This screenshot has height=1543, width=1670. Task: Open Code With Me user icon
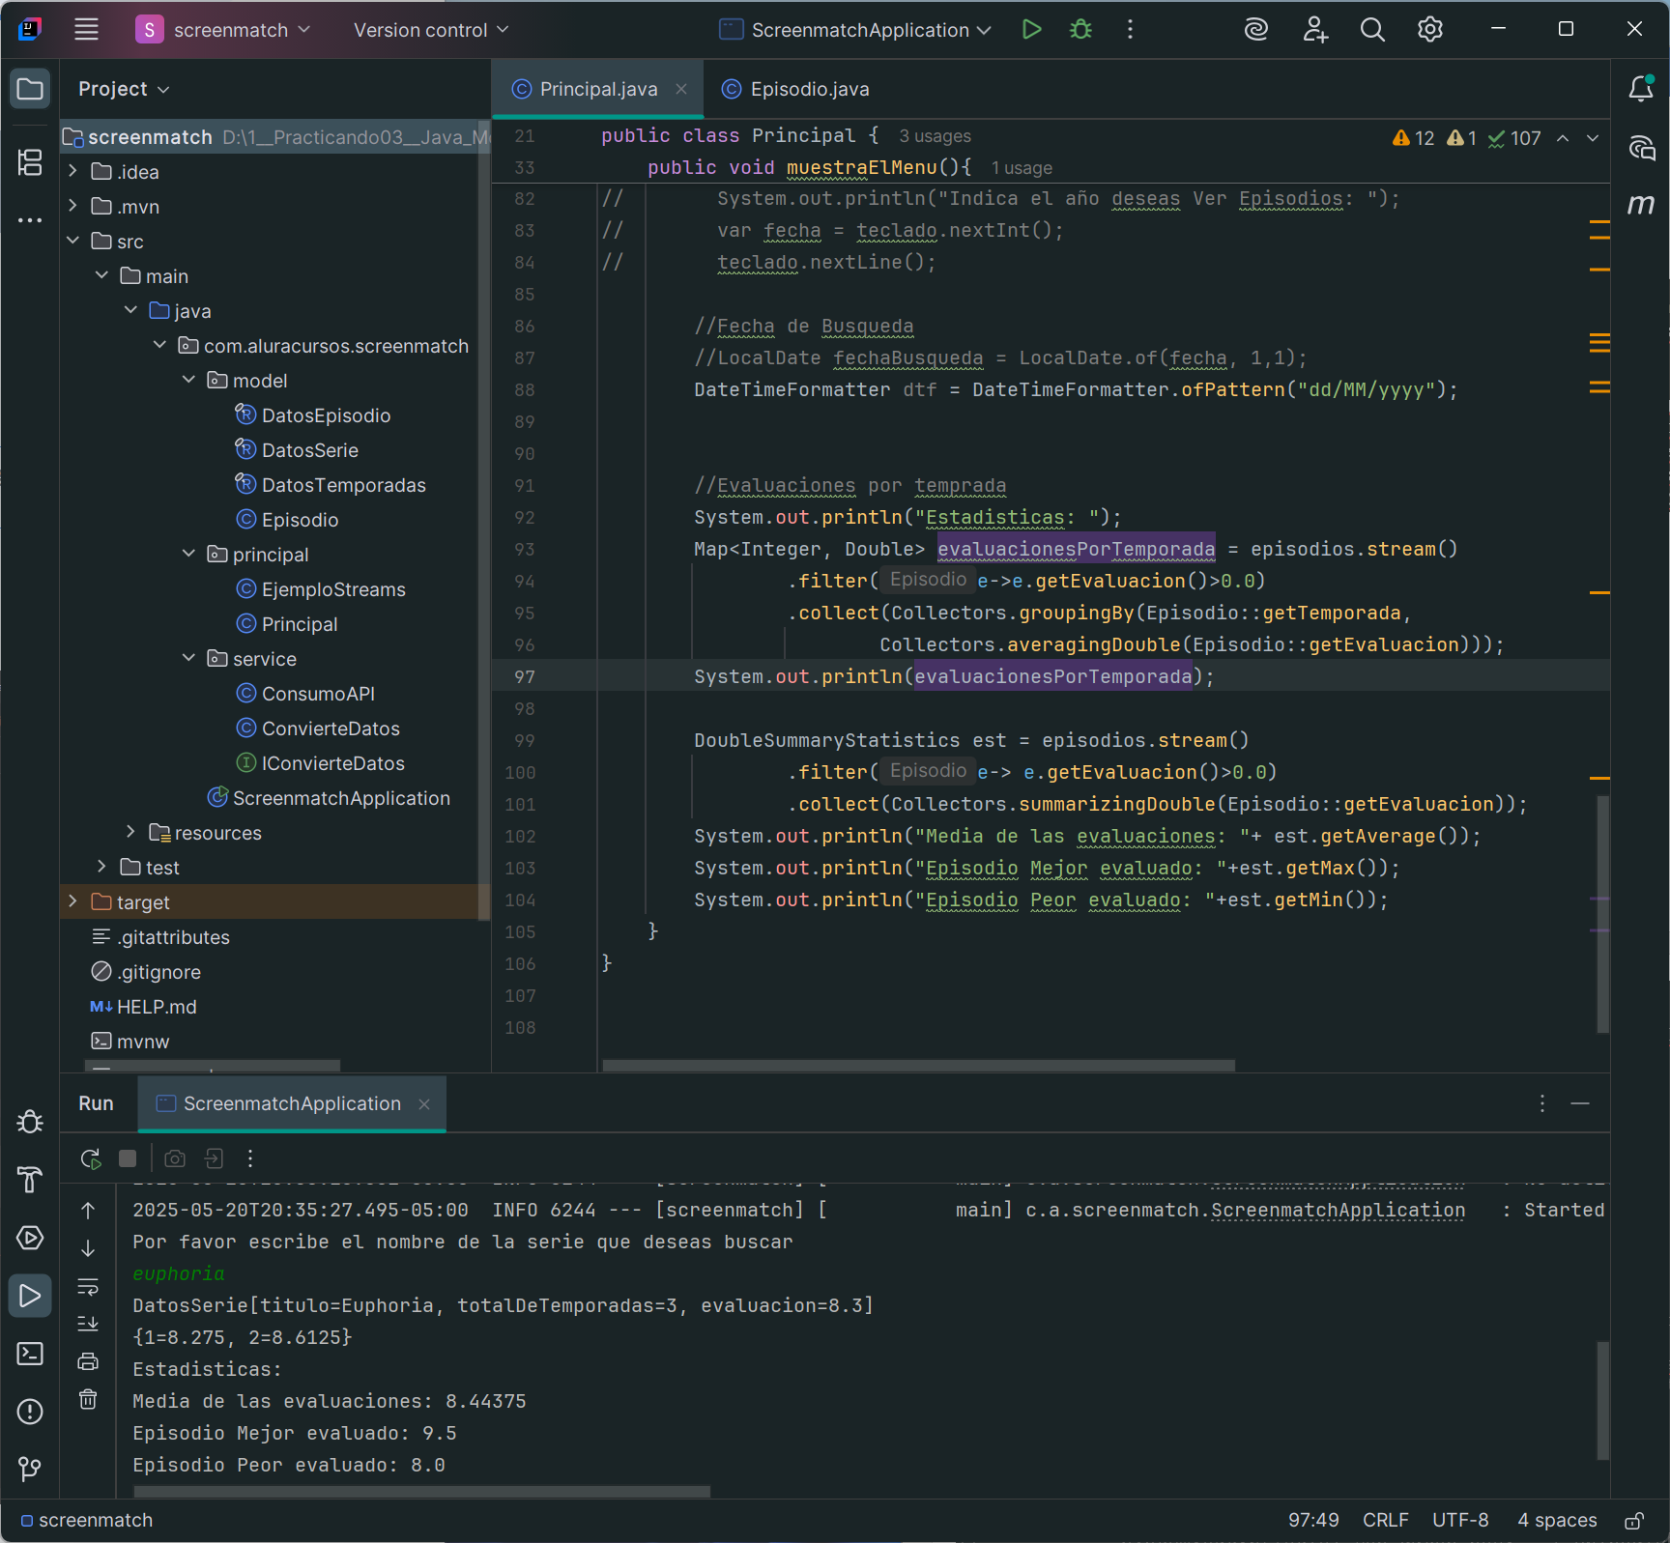point(1314,30)
